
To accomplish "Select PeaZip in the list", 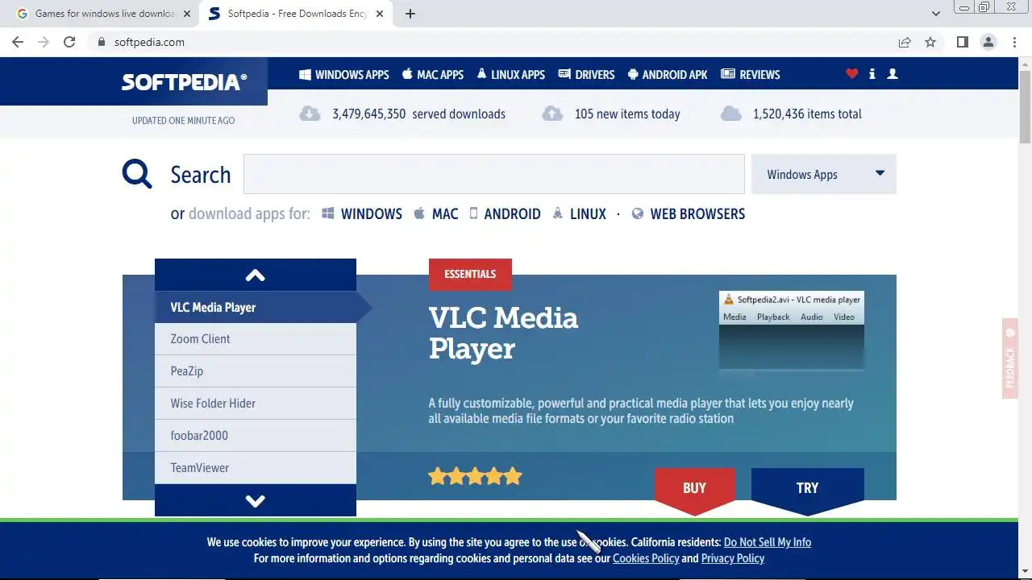I will click(256, 371).
